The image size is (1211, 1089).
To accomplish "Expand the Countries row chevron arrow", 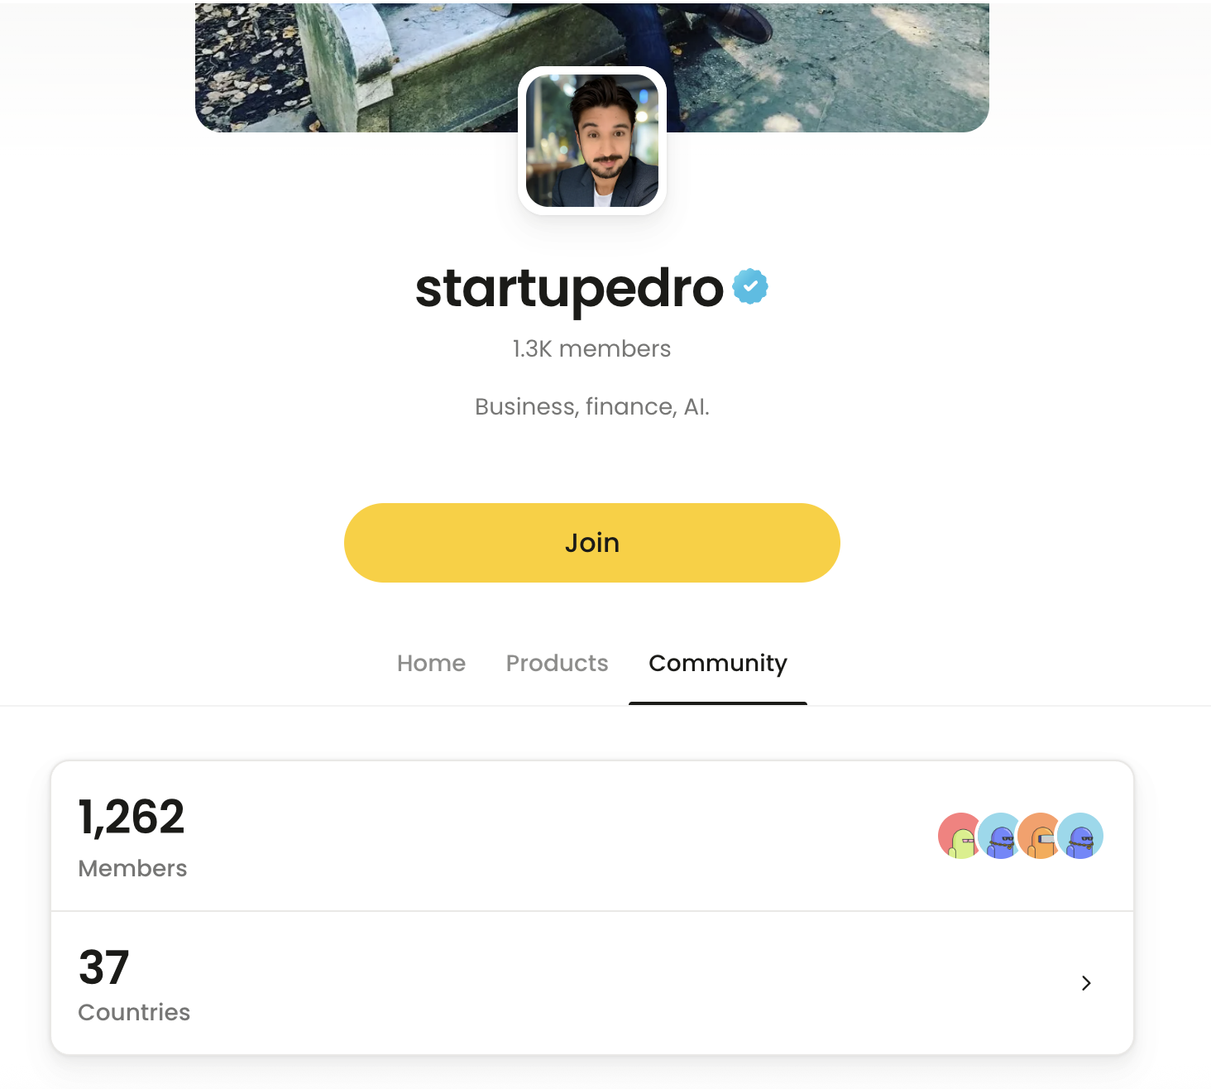I will pyautogui.click(x=1086, y=983).
